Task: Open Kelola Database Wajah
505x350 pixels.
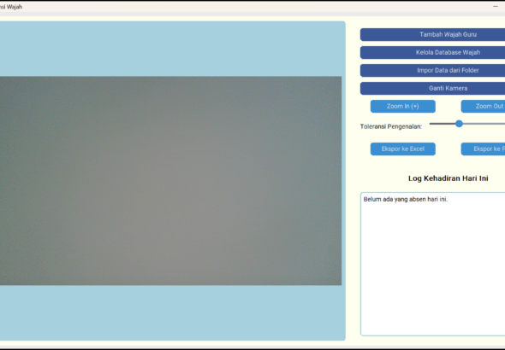Action: (x=432, y=53)
